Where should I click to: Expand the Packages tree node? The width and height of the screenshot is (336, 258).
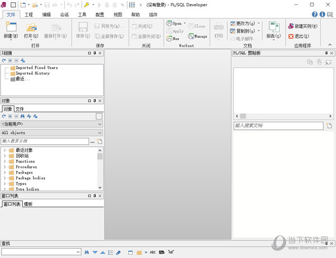click(x=4, y=173)
